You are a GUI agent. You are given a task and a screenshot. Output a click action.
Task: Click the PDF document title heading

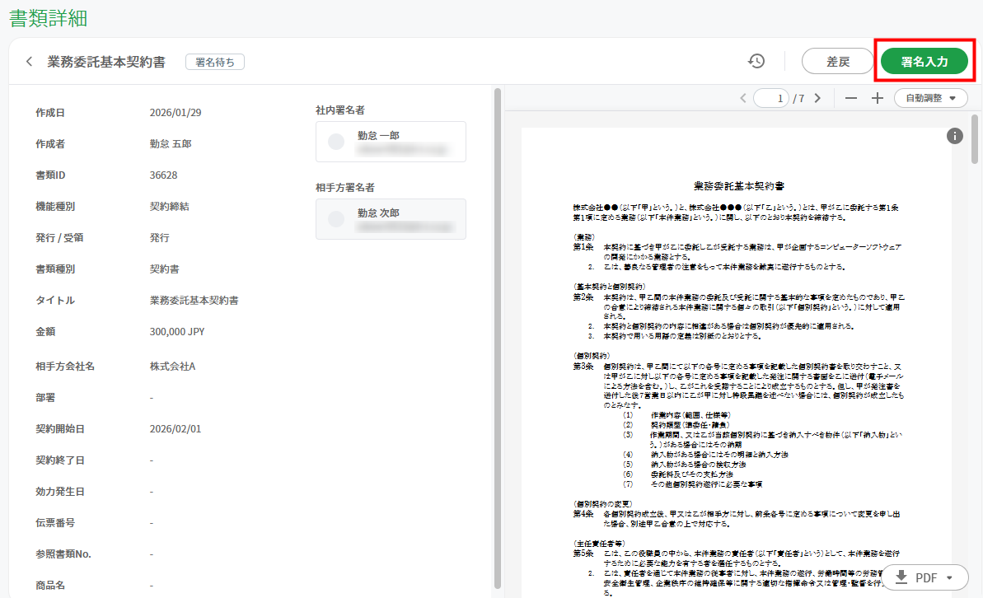point(738,186)
